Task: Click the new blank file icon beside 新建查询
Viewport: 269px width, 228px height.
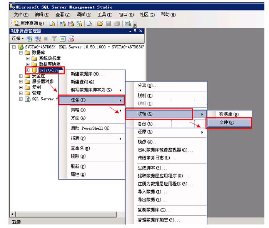Action: point(52,23)
